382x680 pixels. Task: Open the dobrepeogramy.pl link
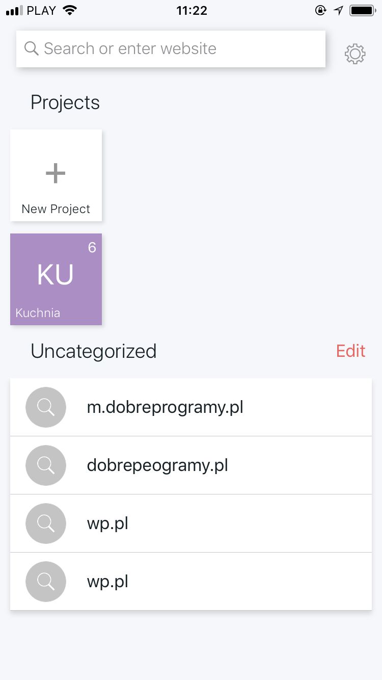click(157, 465)
